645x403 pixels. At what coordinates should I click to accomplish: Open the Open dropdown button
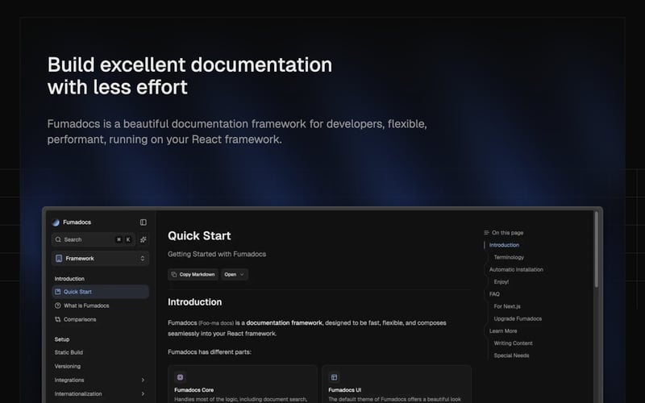tap(235, 275)
